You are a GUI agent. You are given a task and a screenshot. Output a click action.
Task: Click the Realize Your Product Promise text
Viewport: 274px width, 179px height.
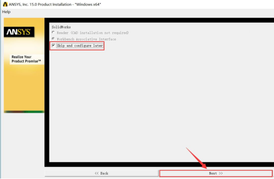[x=26, y=59]
